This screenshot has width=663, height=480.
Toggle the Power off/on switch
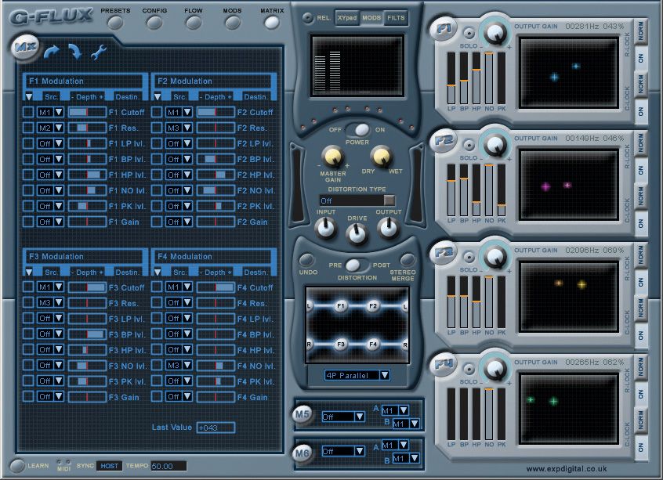coord(357,130)
